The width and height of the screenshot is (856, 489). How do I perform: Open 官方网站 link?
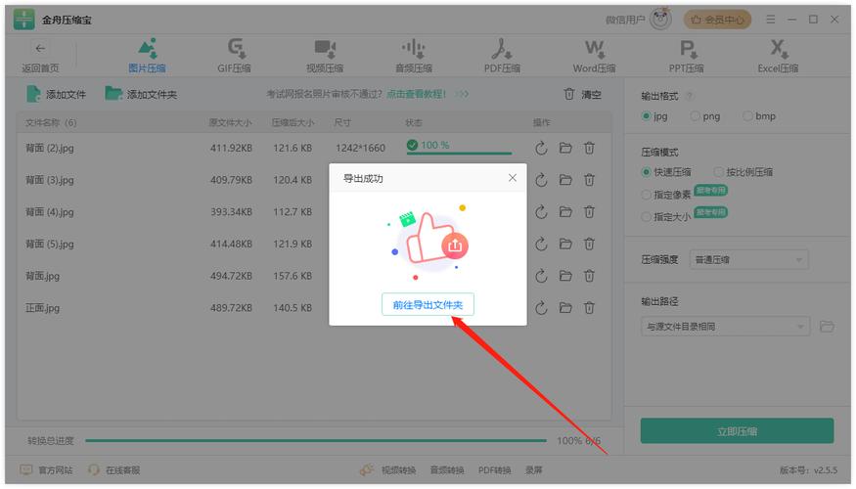46,469
